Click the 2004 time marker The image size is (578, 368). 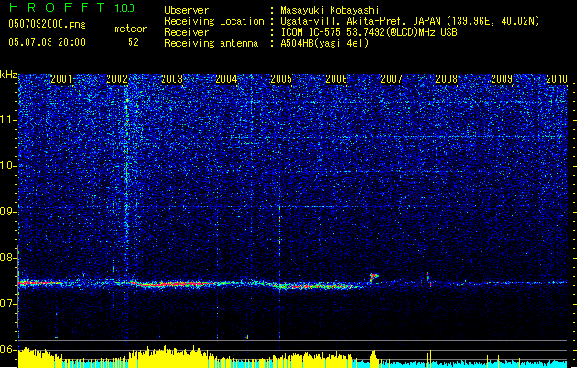coord(226,78)
